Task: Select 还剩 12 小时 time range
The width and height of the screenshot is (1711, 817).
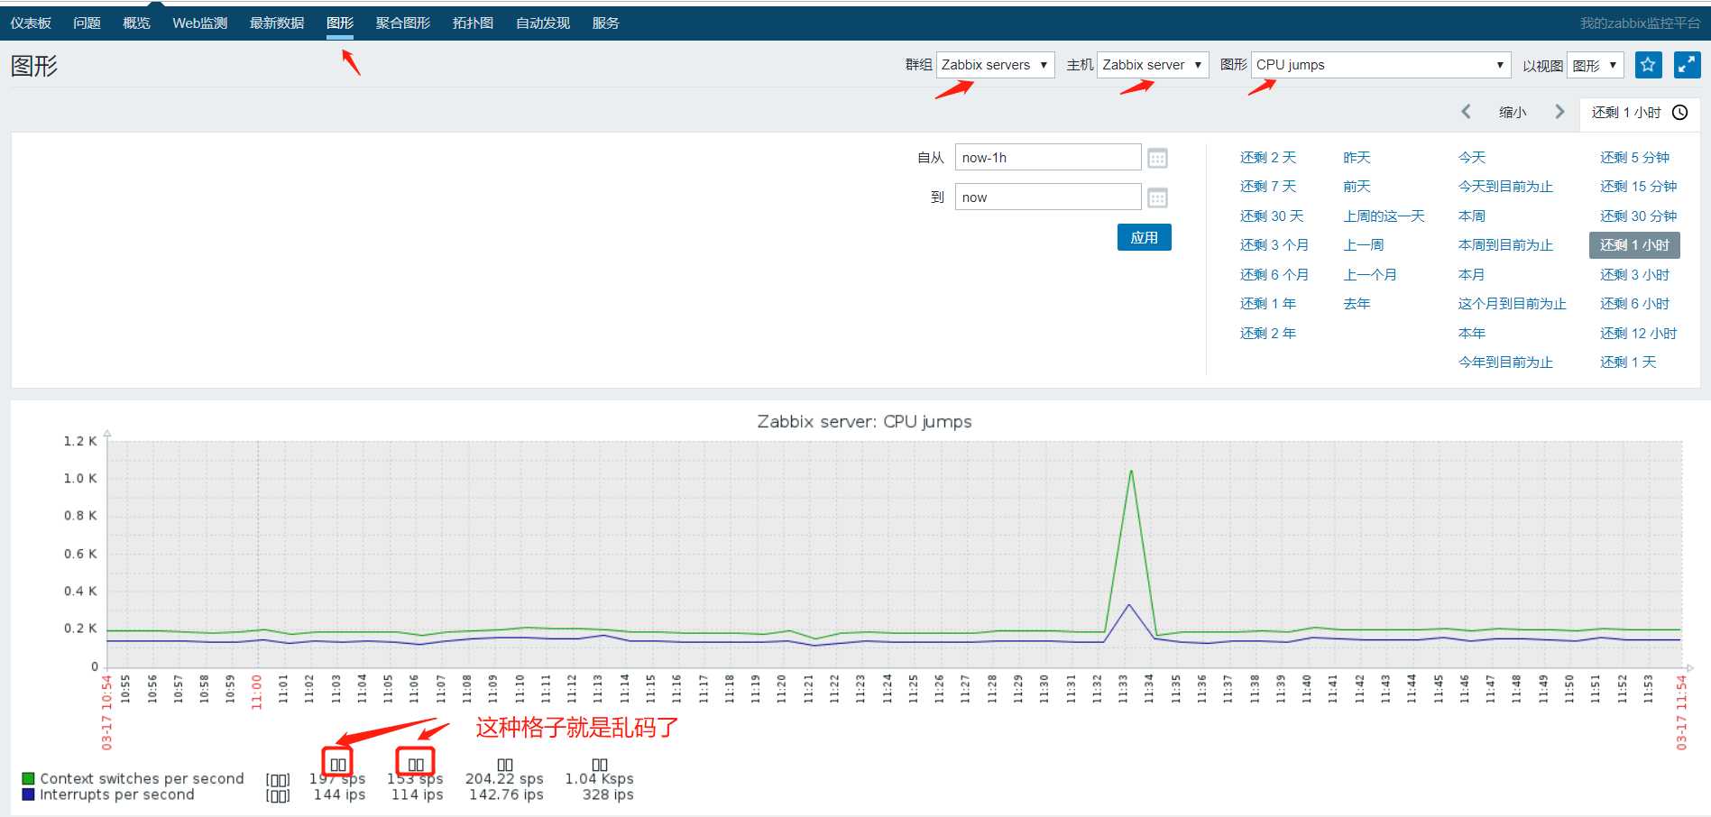Action: tap(1639, 333)
